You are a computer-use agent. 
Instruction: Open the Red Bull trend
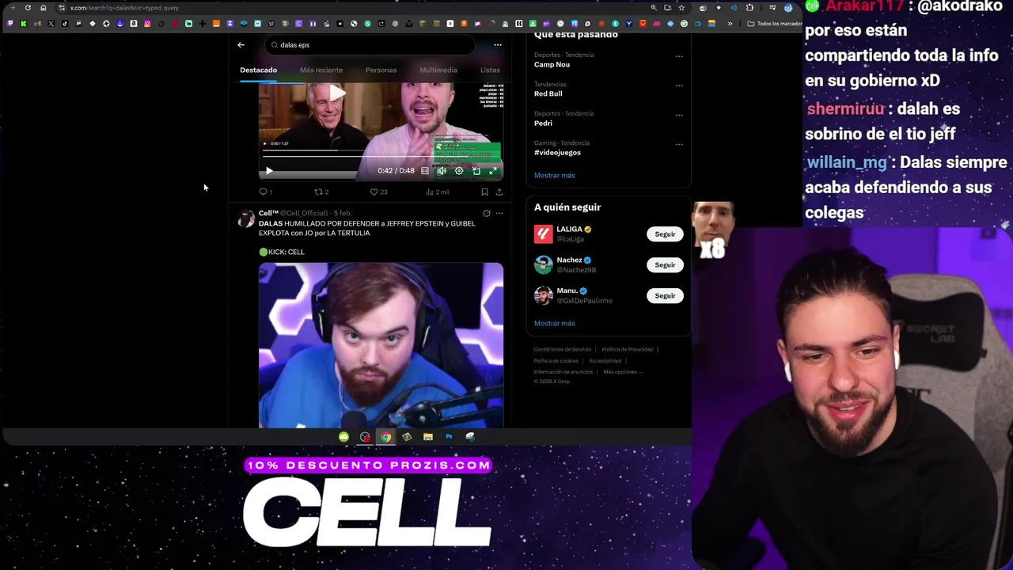point(548,93)
